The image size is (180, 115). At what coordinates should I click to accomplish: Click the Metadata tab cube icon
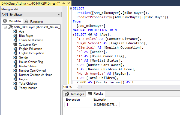[5, 21]
